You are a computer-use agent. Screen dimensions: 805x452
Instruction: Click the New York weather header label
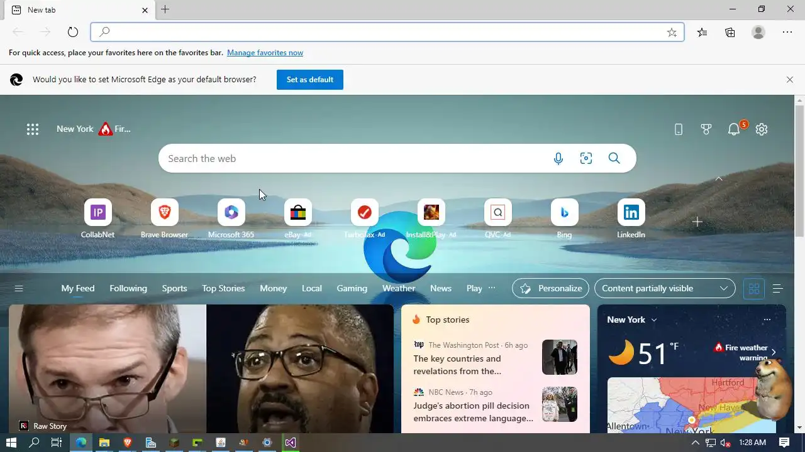626,320
